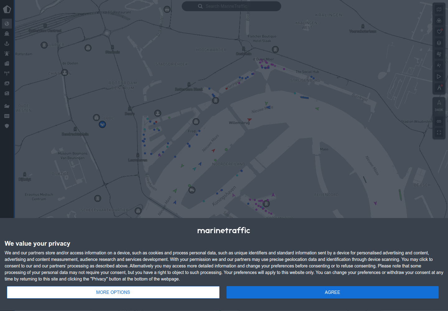Click the Leuvehaven station marker
Screen dimensions: 448x311
pos(138,155)
